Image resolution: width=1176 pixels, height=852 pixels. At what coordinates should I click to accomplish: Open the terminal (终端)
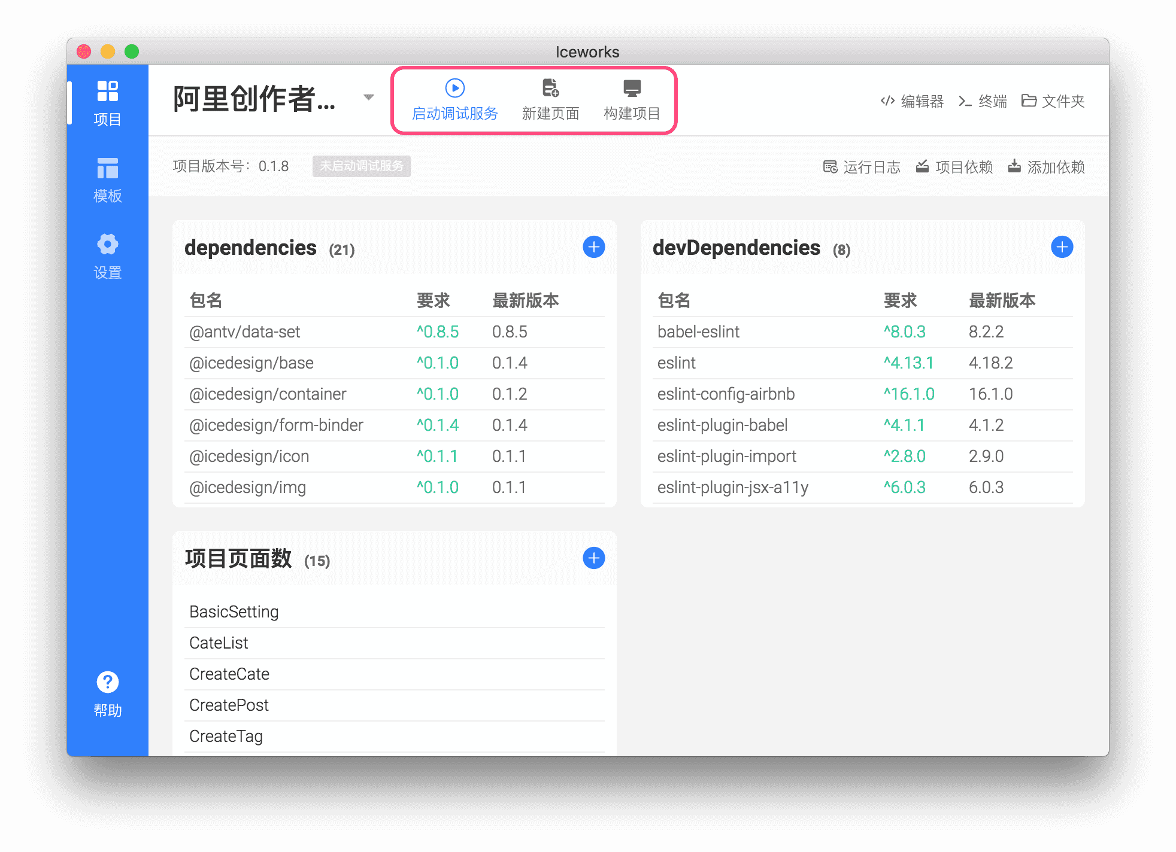click(x=983, y=101)
